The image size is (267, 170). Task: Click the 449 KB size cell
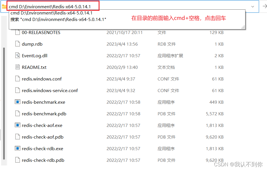217,102
